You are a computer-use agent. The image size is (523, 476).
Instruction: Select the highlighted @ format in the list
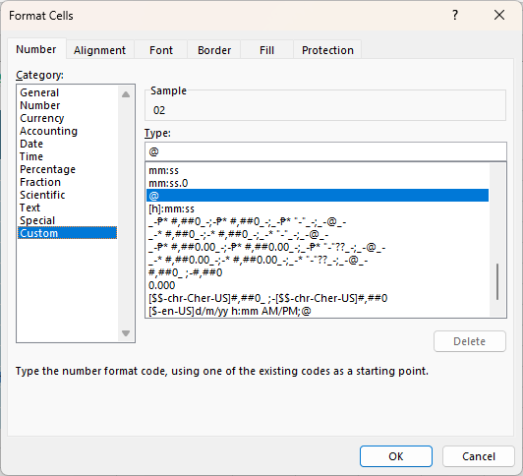(x=318, y=196)
